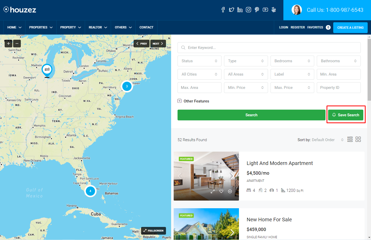
Task: Open the map in Fullscreen
Action: pos(153,231)
